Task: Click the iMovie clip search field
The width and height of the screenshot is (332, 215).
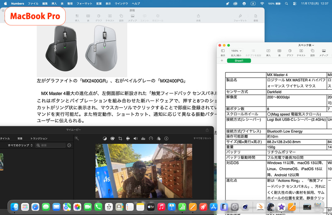Action: [x=51, y=145]
